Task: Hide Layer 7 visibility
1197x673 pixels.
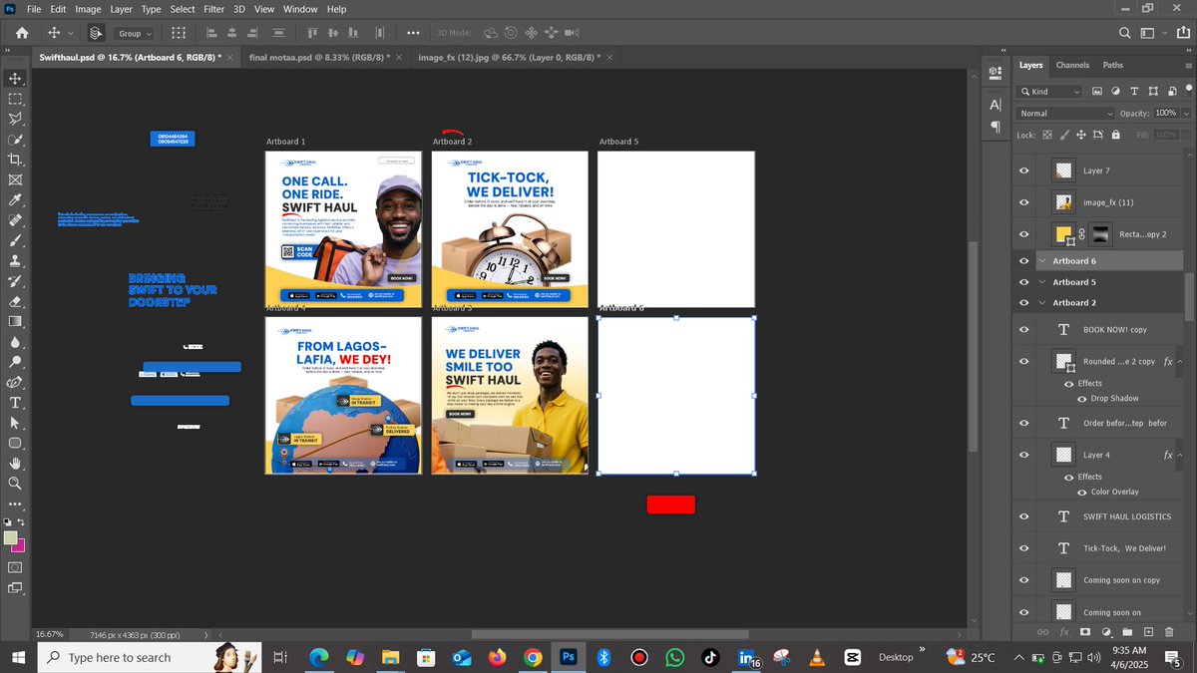Action: 1023,170
